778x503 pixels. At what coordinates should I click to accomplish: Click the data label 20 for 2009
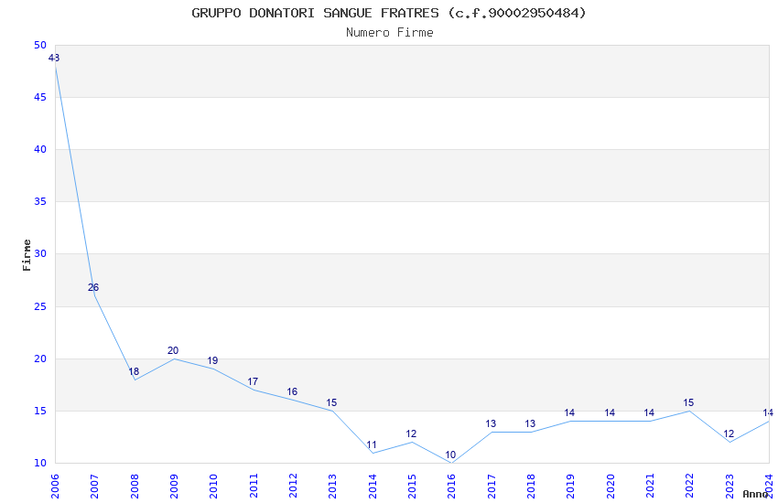pyautogui.click(x=173, y=351)
